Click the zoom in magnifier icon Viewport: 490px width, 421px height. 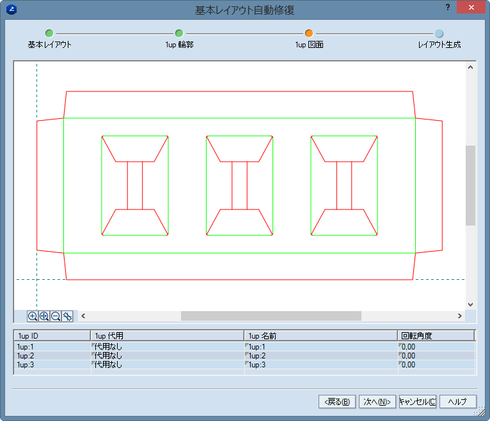(x=32, y=316)
